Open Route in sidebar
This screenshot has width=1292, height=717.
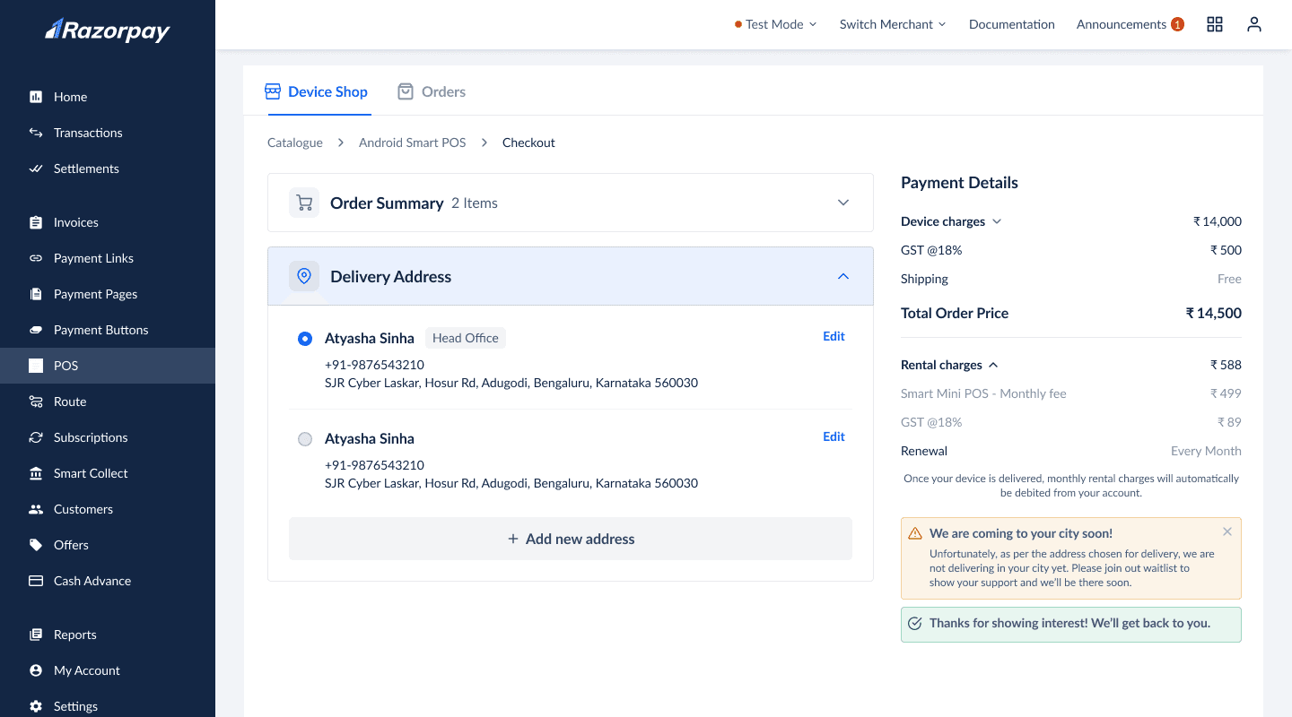(108, 402)
